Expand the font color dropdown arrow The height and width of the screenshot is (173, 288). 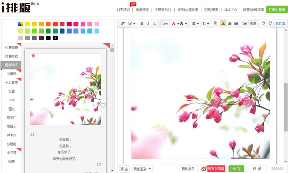click(x=178, y=24)
